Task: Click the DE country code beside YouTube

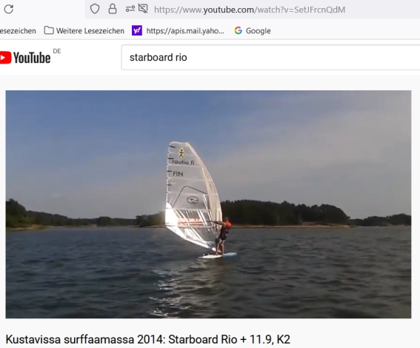Action: pyautogui.click(x=57, y=51)
